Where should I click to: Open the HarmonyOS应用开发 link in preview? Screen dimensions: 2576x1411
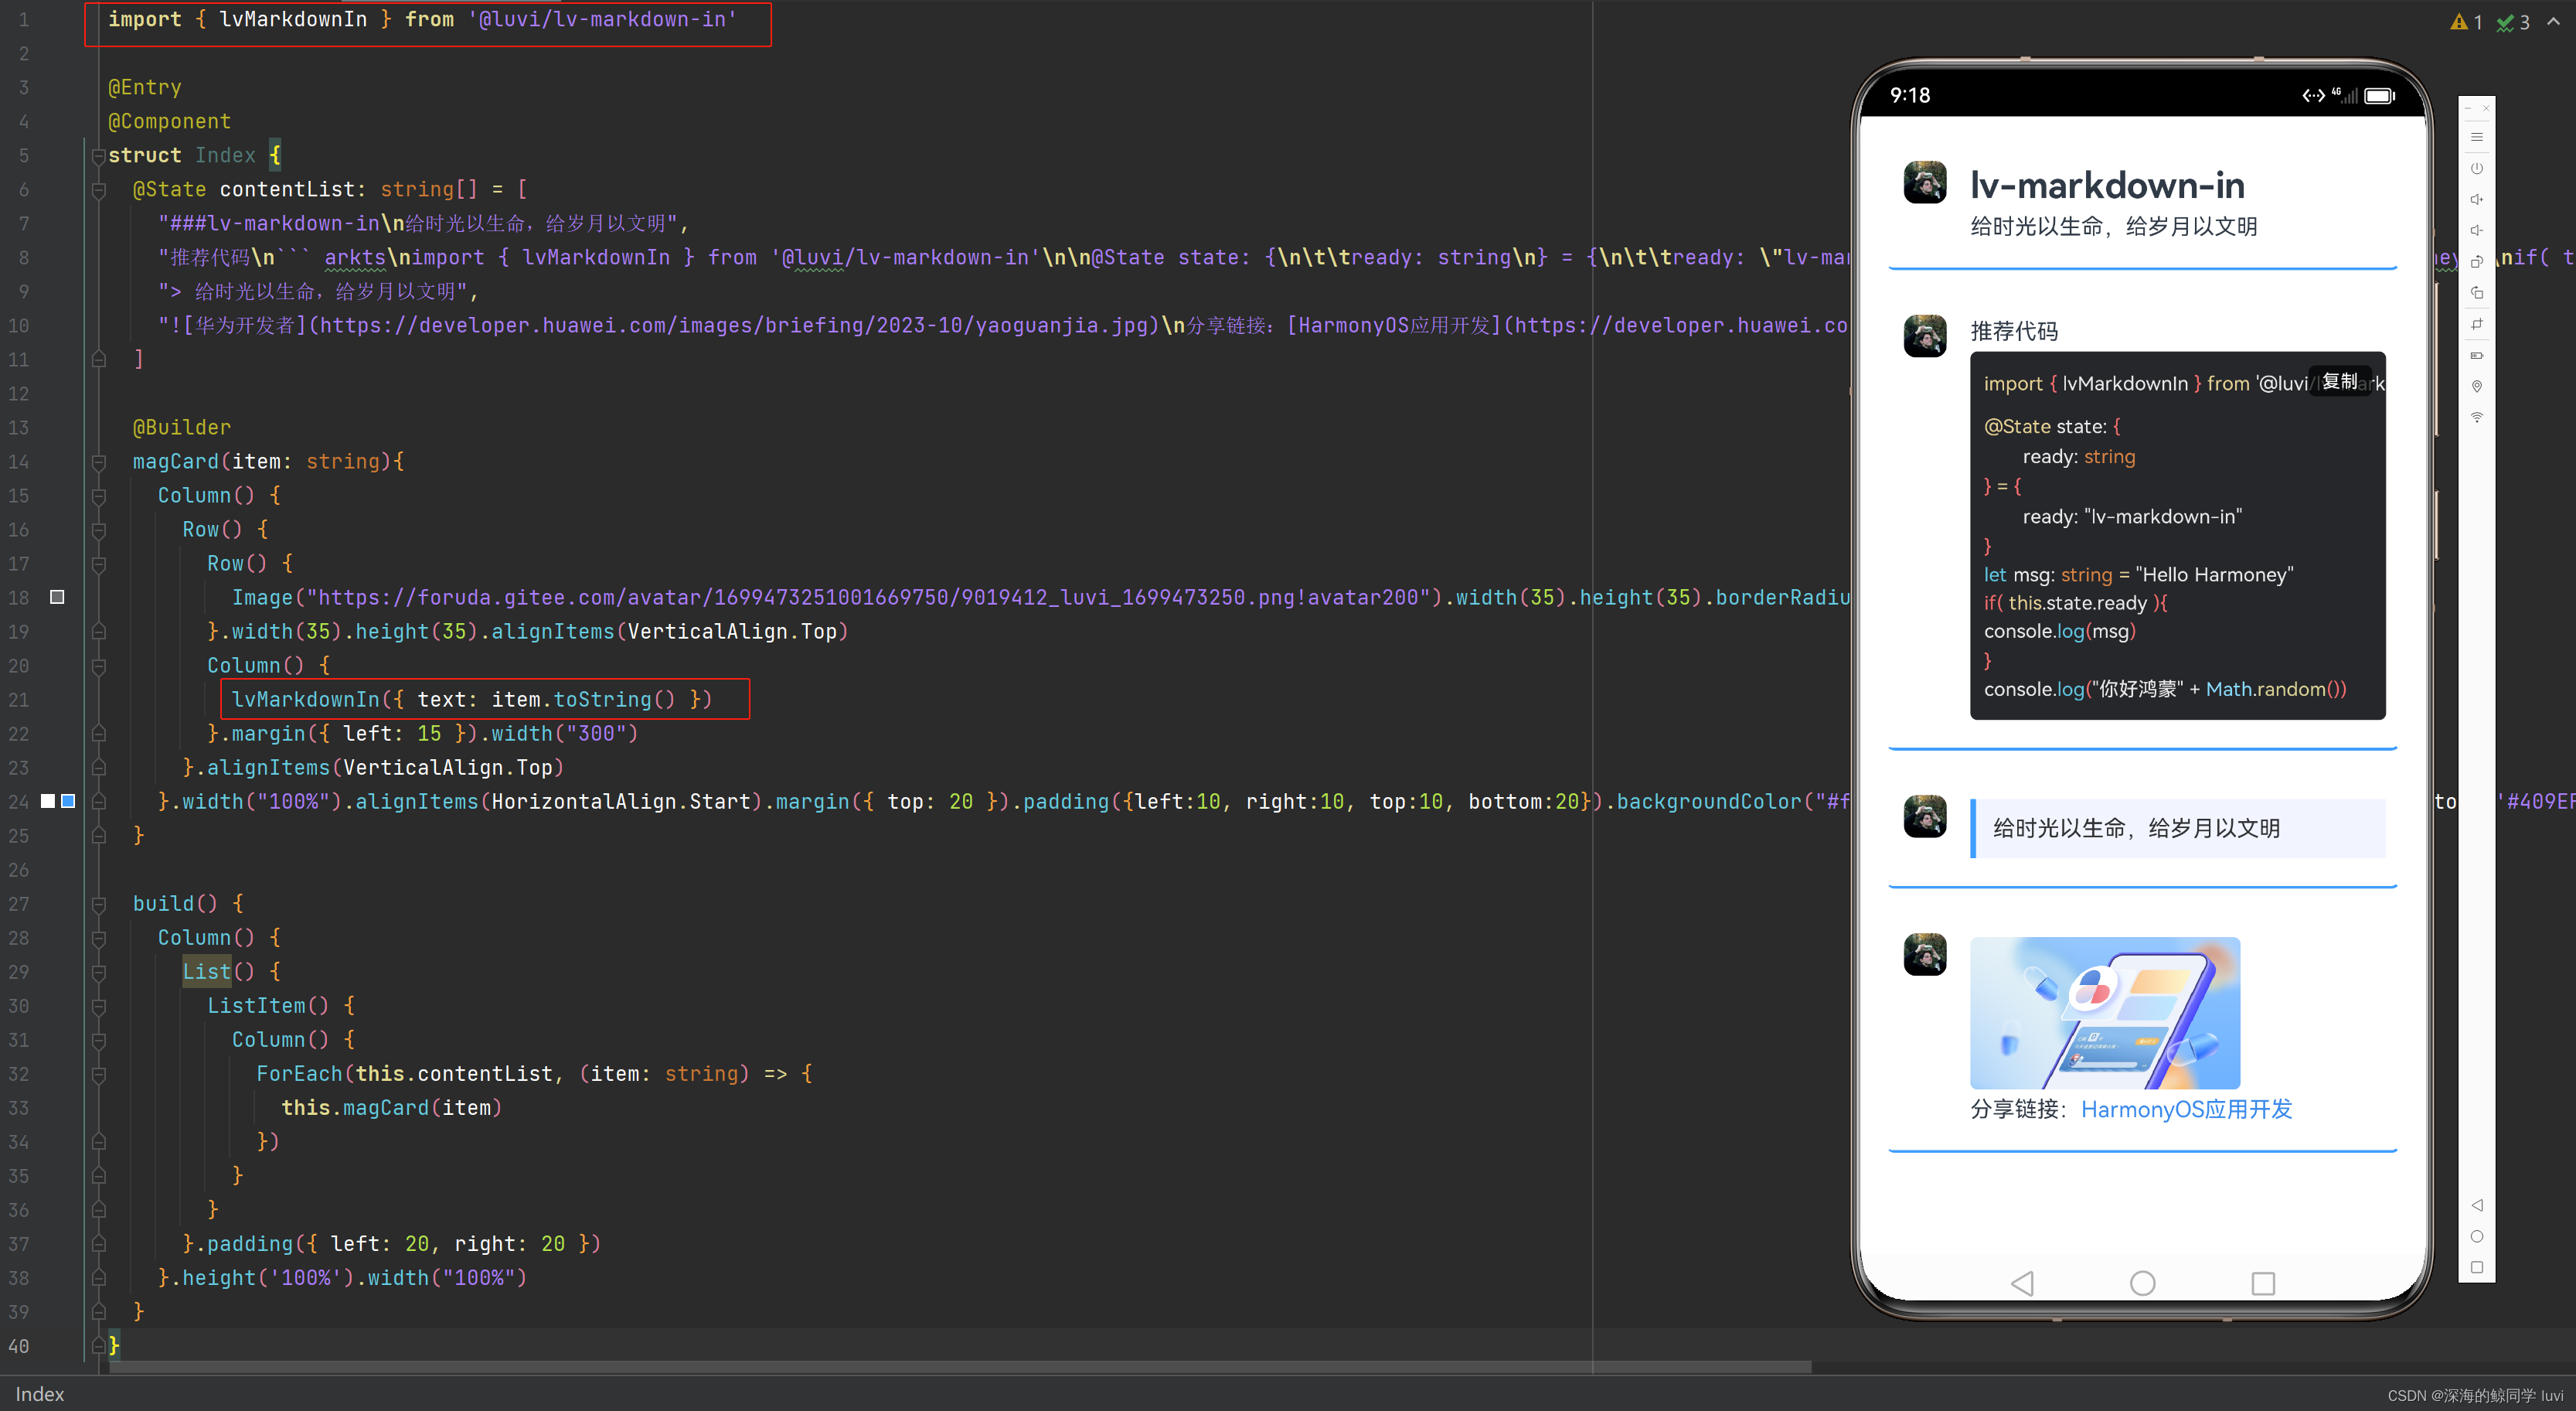(2186, 1109)
